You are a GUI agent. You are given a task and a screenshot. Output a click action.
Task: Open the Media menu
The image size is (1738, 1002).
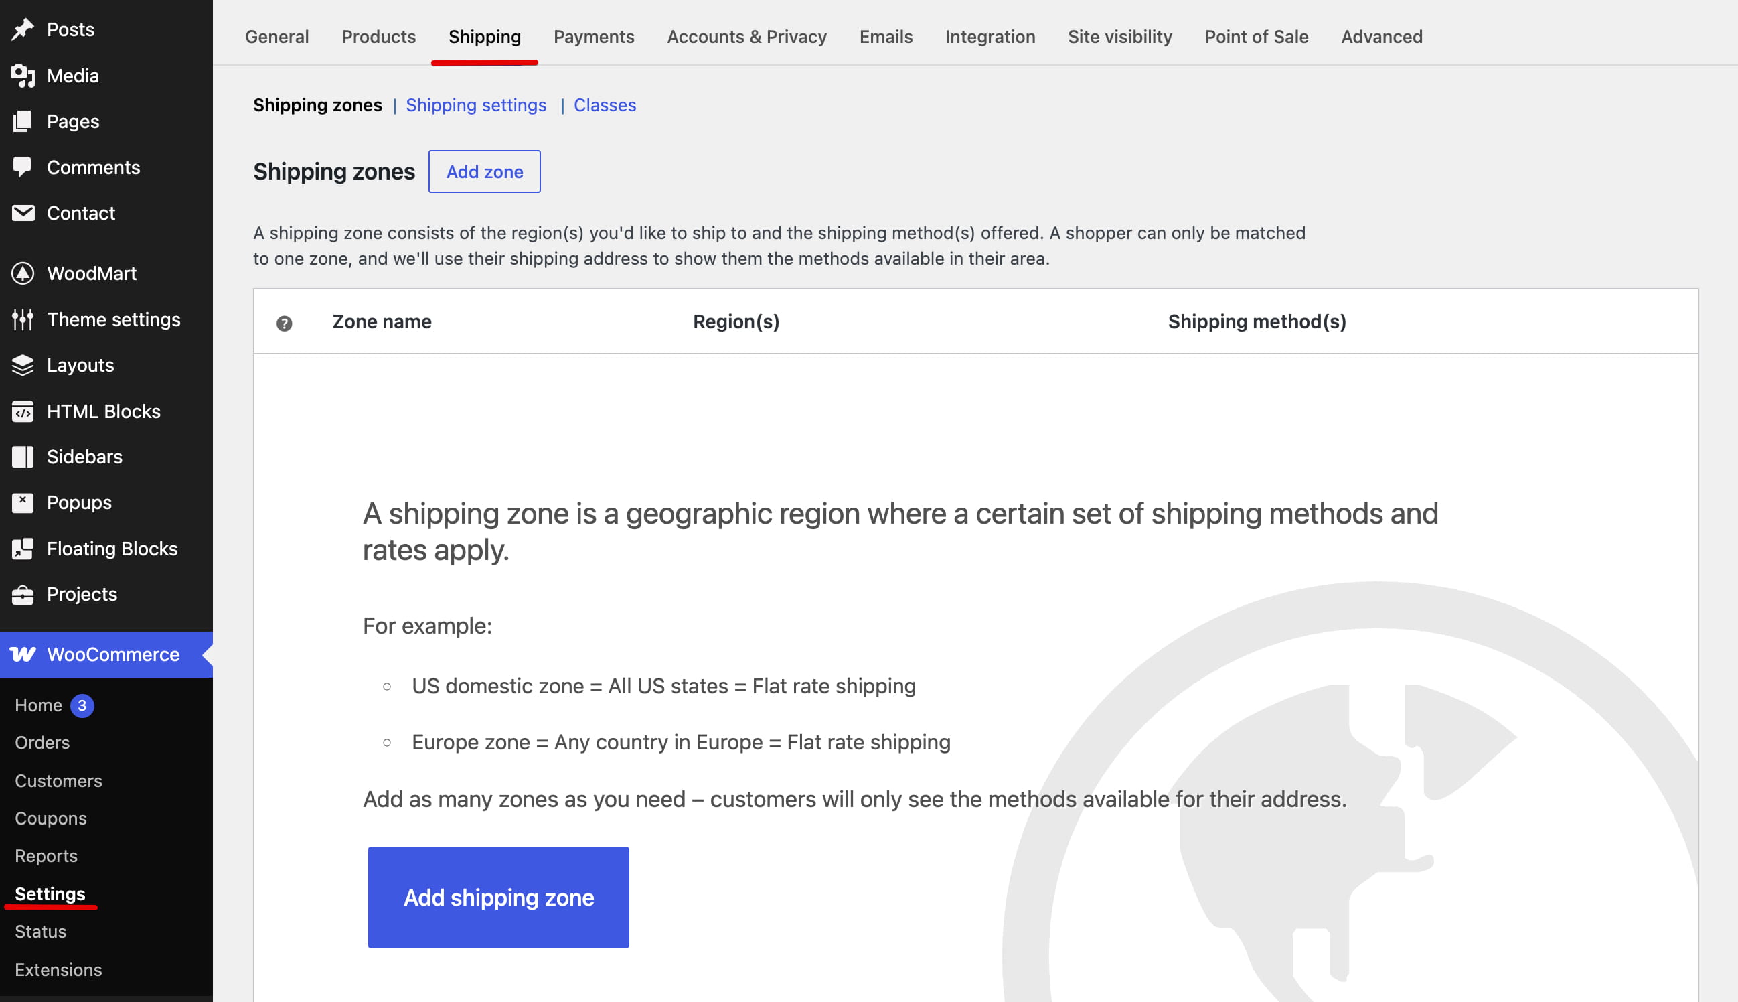pos(106,76)
